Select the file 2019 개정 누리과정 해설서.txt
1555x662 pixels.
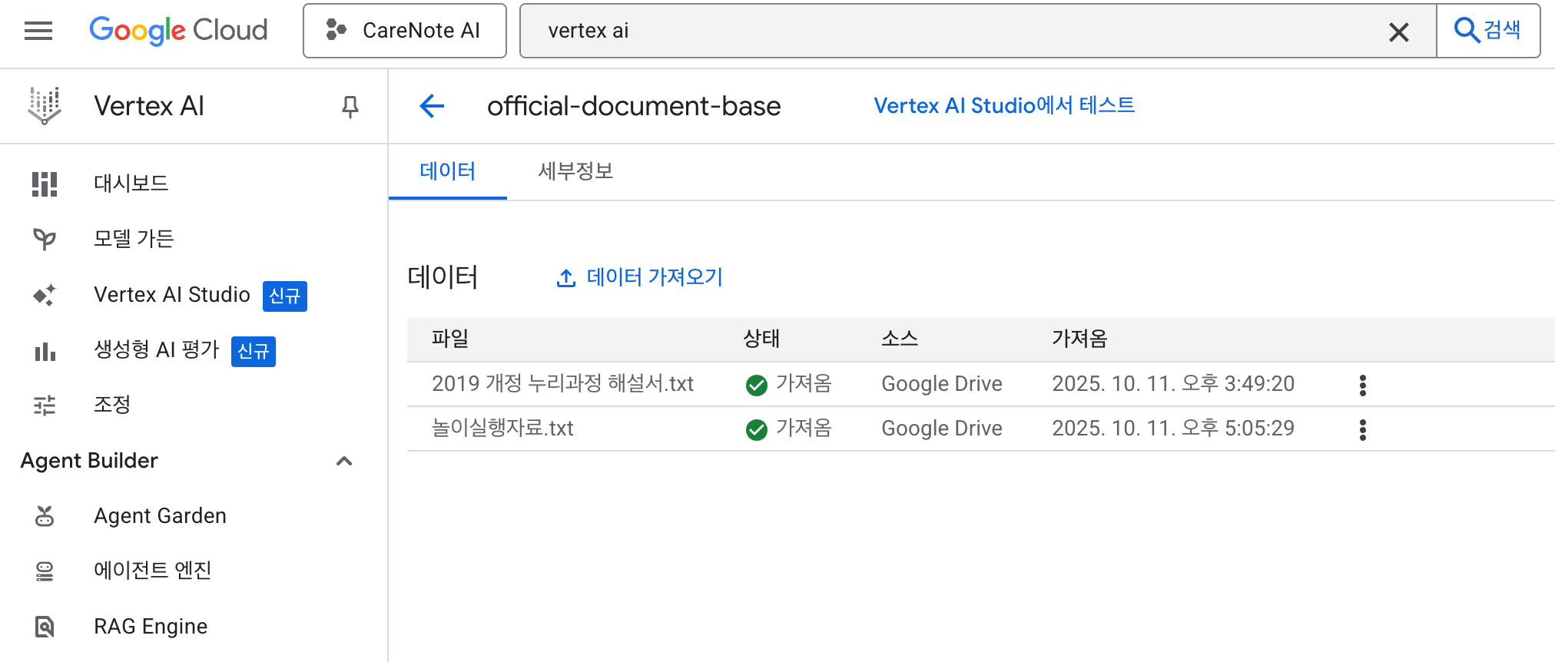pyautogui.click(x=562, y=384)
